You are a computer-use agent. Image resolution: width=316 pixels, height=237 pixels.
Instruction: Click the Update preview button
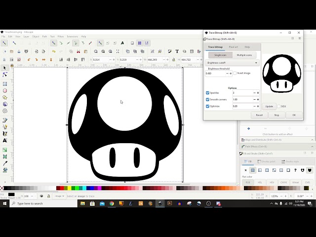tap(269, 107)
